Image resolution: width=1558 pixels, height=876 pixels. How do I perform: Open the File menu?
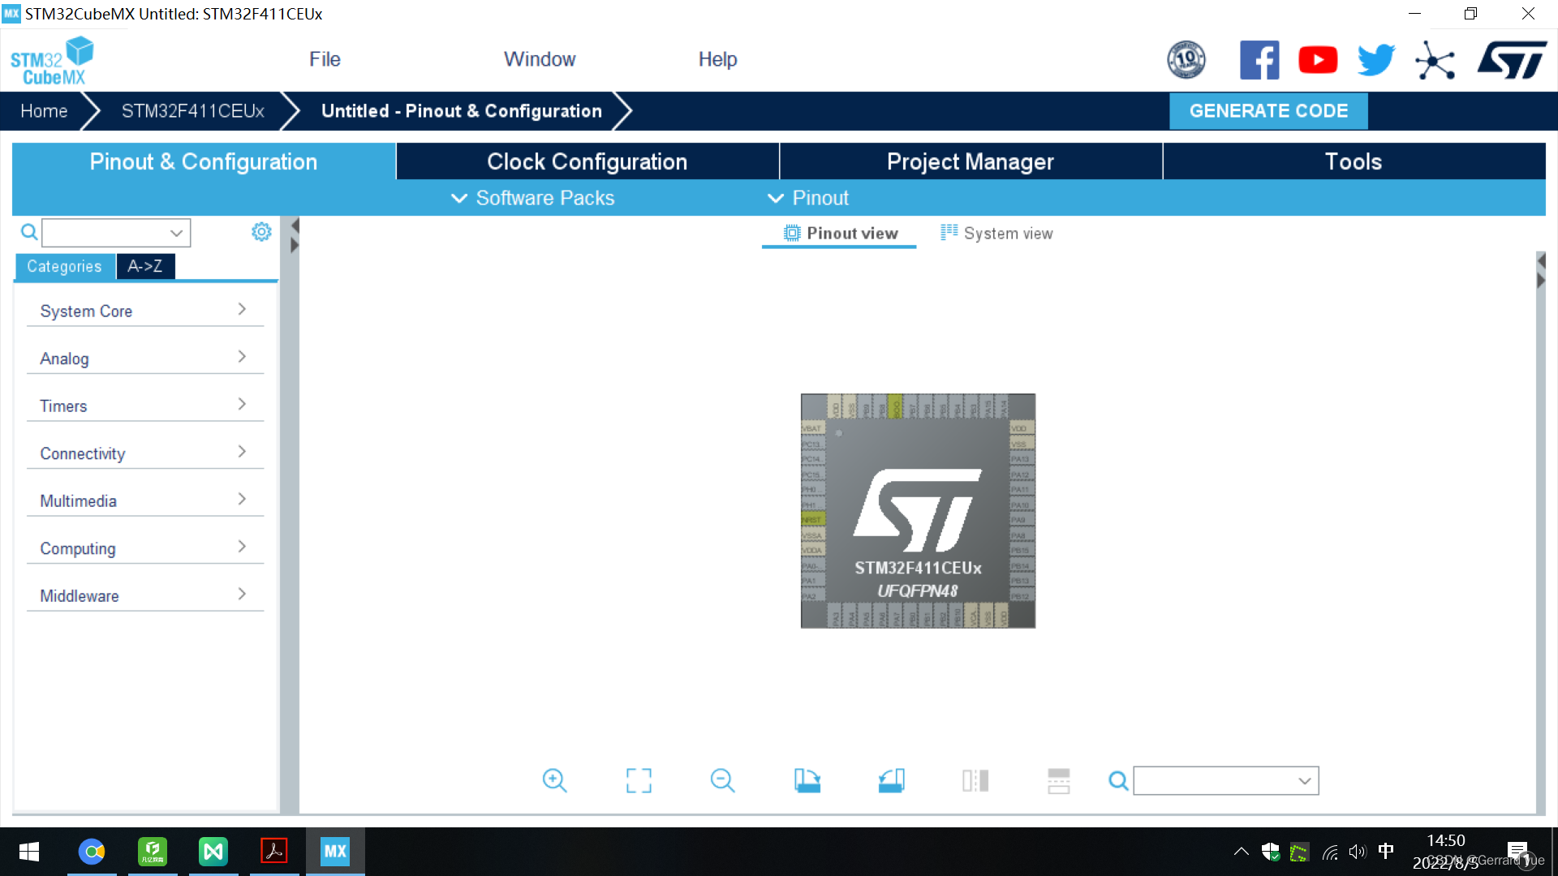[x=325, y=59]
